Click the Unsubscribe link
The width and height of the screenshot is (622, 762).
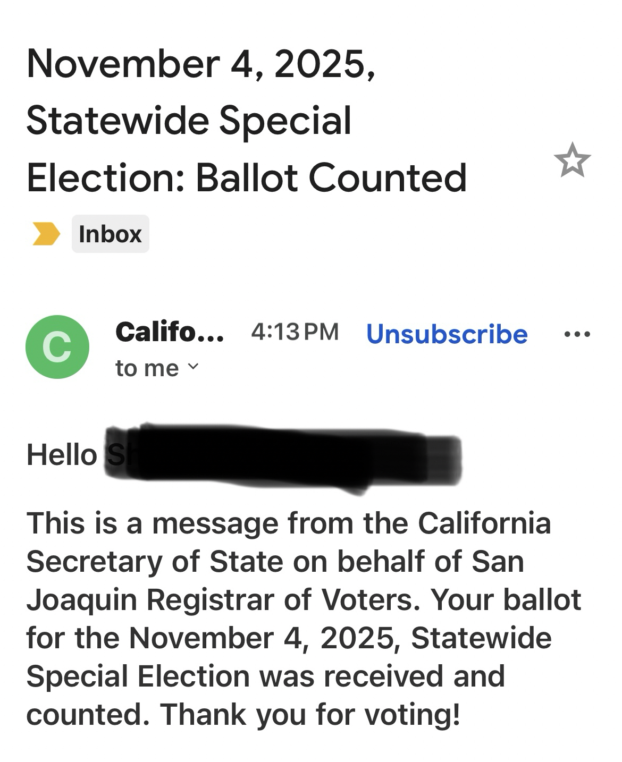click(447, 334)
